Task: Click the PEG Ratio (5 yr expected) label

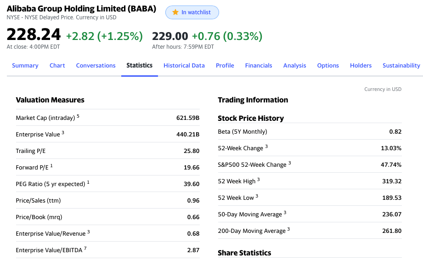Action: [x=51, y=184]
